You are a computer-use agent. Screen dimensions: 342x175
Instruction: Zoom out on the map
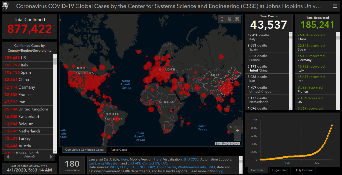237,137
